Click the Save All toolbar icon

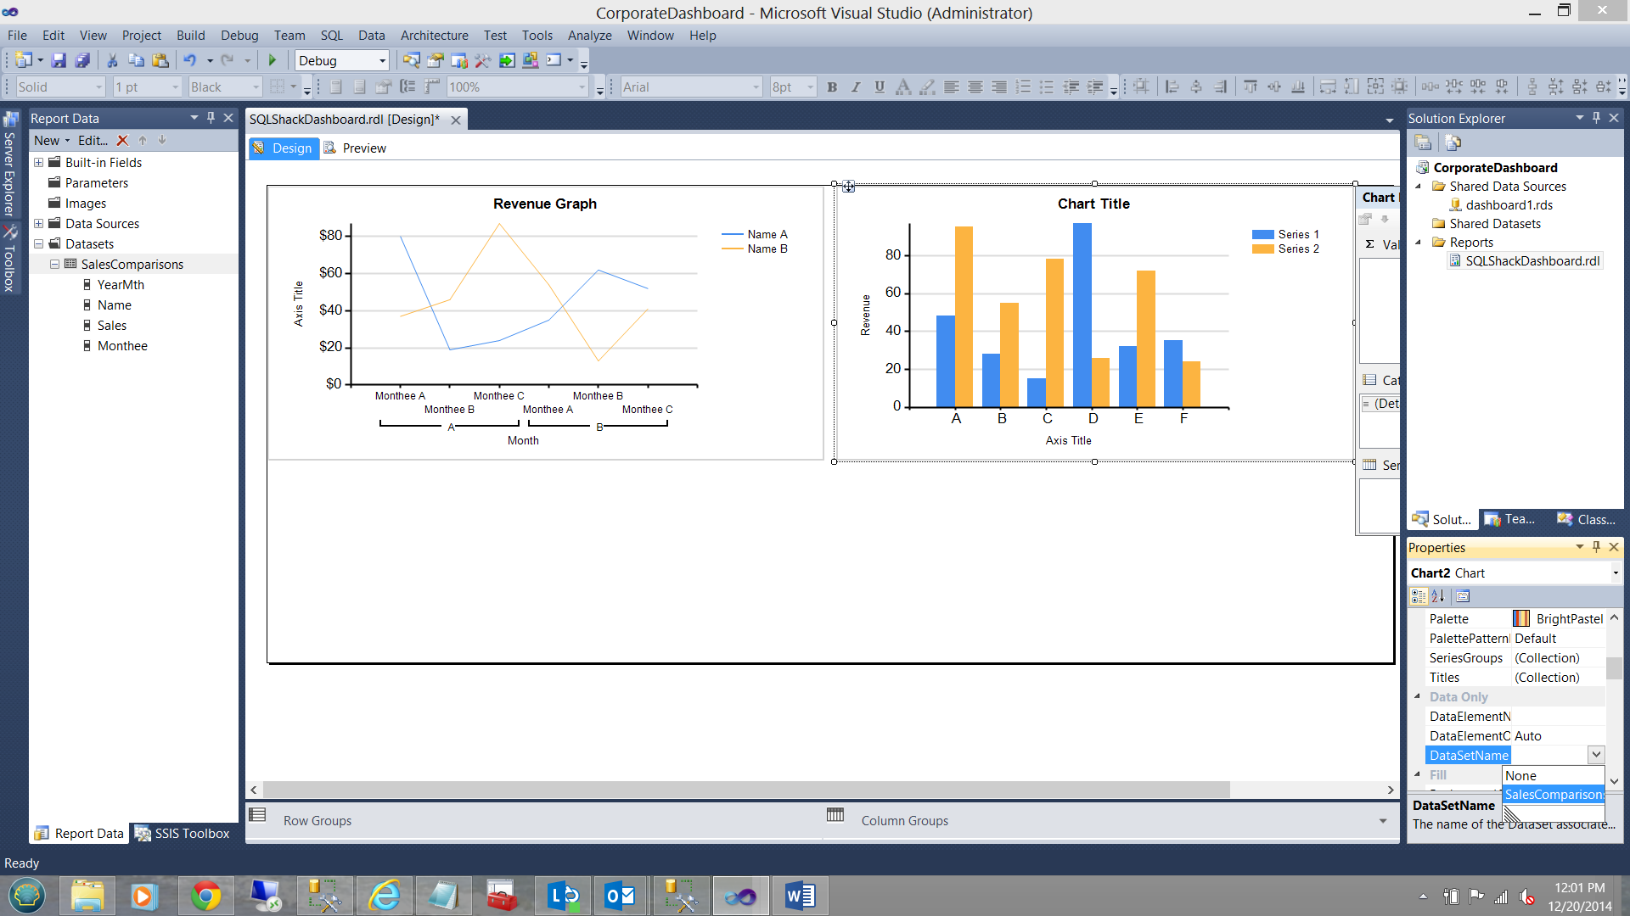[82, 60]
